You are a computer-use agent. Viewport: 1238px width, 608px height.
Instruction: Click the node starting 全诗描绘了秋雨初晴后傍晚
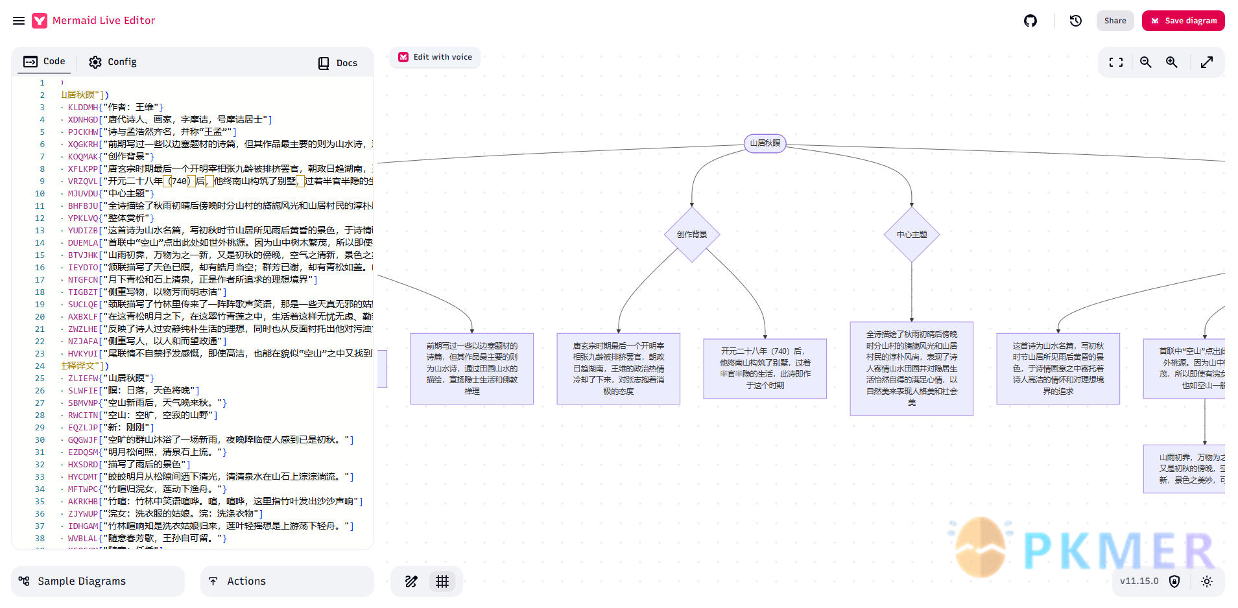(x=912, y=368)
